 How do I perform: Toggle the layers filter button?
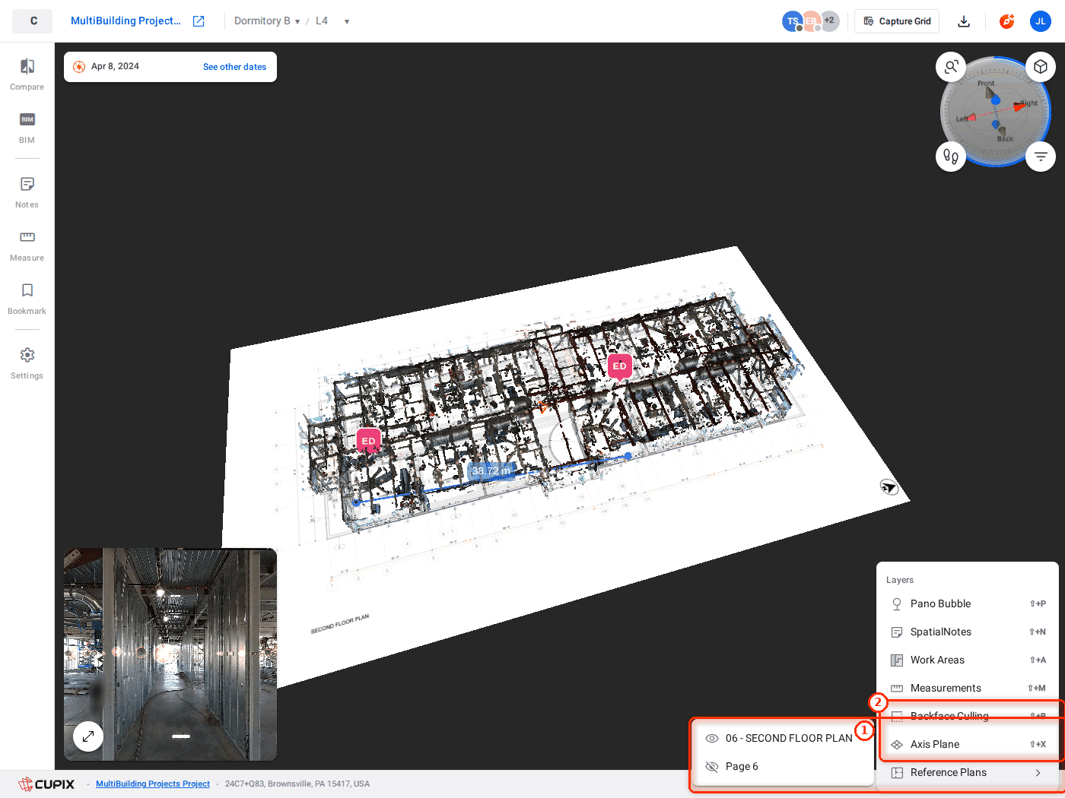click(x=1041, y=157)
